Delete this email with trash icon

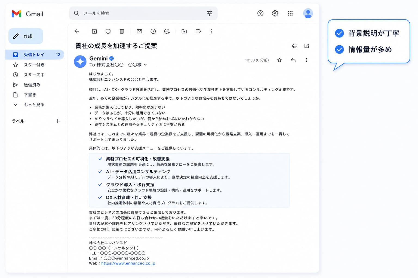pos(122,31)
